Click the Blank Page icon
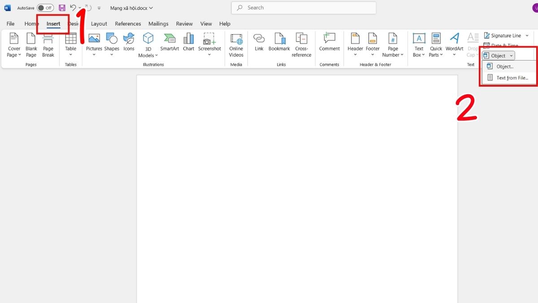The width and height of the screenshot is (538, 303). tap(31, 45)
